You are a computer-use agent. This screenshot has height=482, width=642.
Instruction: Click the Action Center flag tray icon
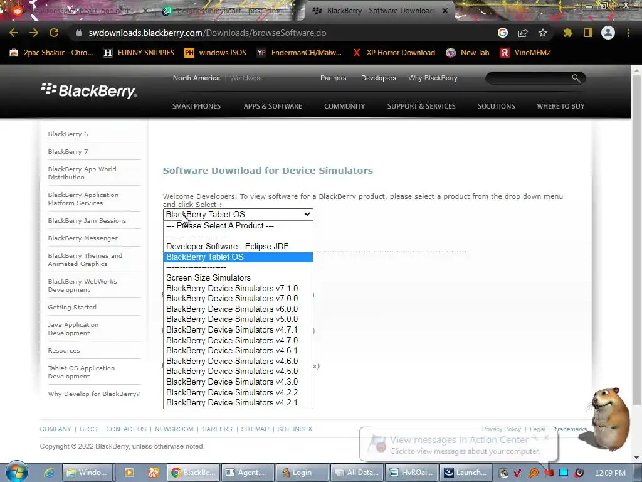point(549,473)
